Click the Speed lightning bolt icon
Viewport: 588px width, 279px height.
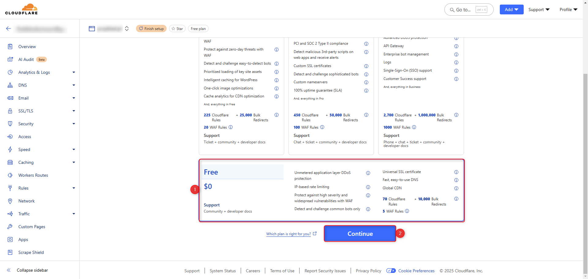(10, 149)
